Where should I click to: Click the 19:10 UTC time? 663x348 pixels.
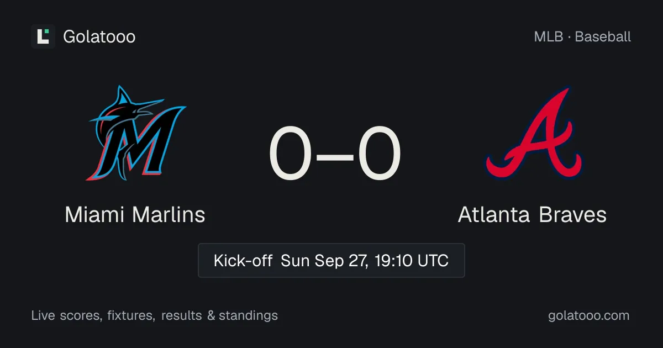click(x=411, y=260)
